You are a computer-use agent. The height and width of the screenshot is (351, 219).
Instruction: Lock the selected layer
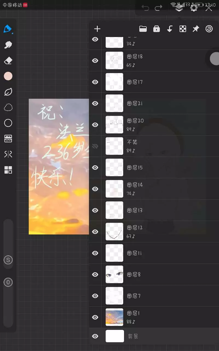[x=156, y=29]
